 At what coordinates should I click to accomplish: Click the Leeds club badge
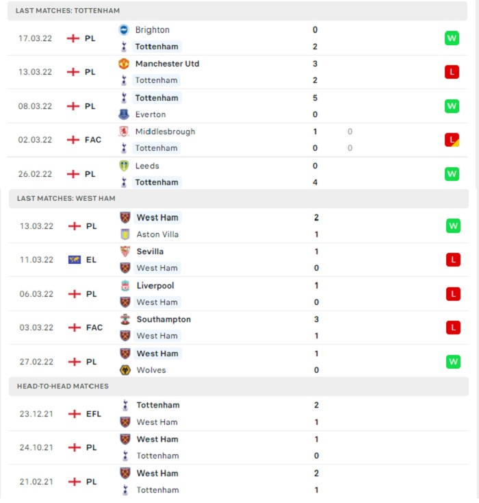124,166
